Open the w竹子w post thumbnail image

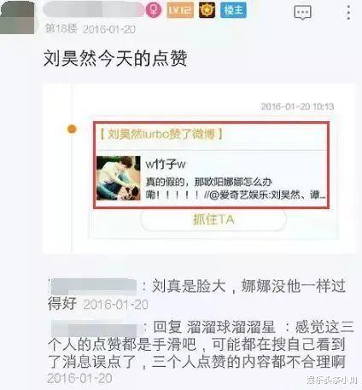[x=119, y=178]
